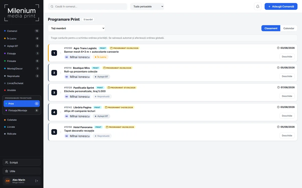The height and width of the screenshot is (188, 302).
Task: Click priority number 4 badge
Action: click(x=54, y=112)
